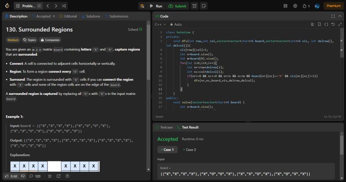
Task: Open the code bookmark icon
Action: point(319,25)
